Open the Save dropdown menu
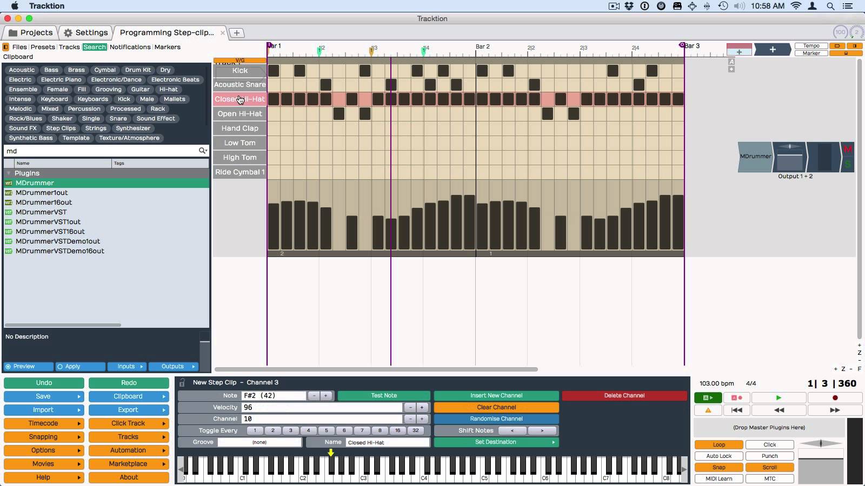Image resolution: width=865 pixels, height=486 pixels. [44, 396]
